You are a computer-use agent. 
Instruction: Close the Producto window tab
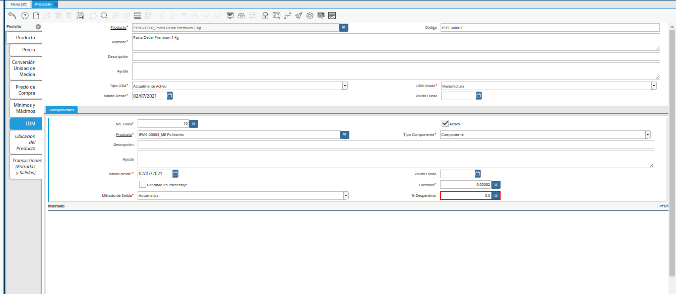tap(56, 4)
